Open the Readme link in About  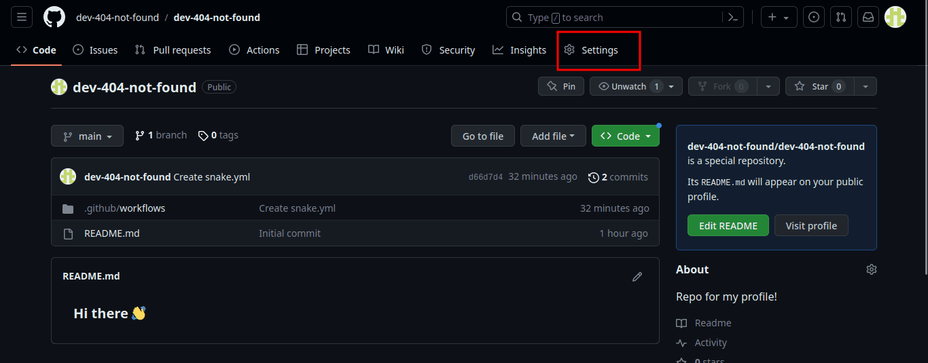(x=704, y=323)
